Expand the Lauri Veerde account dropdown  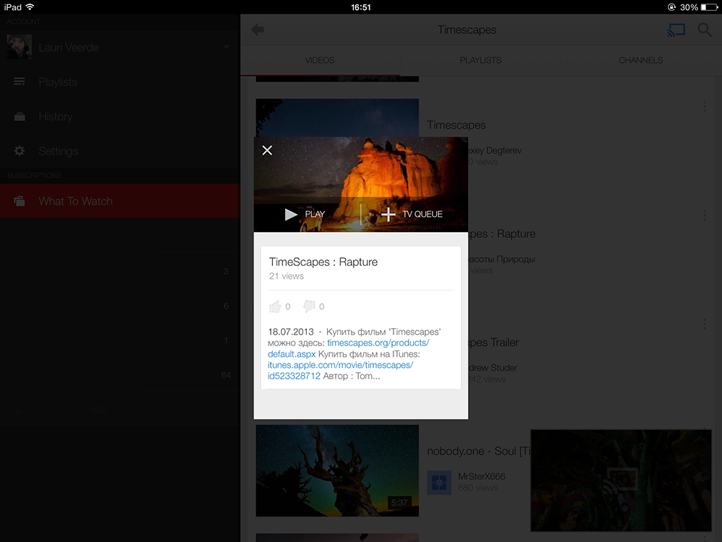[226, 47]
